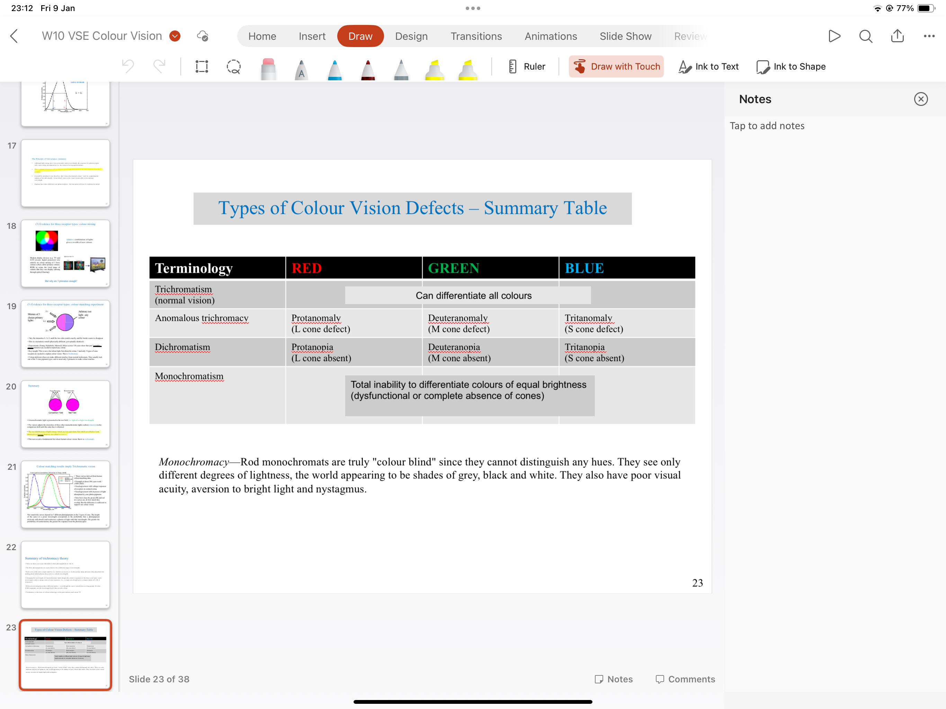Choose the blue pen tool
This screenshot has width=946, height=709.
(334, 69)
